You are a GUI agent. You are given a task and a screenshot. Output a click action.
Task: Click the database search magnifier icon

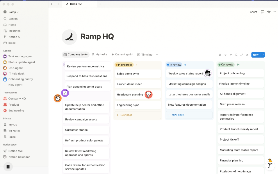tap(236, 55)
